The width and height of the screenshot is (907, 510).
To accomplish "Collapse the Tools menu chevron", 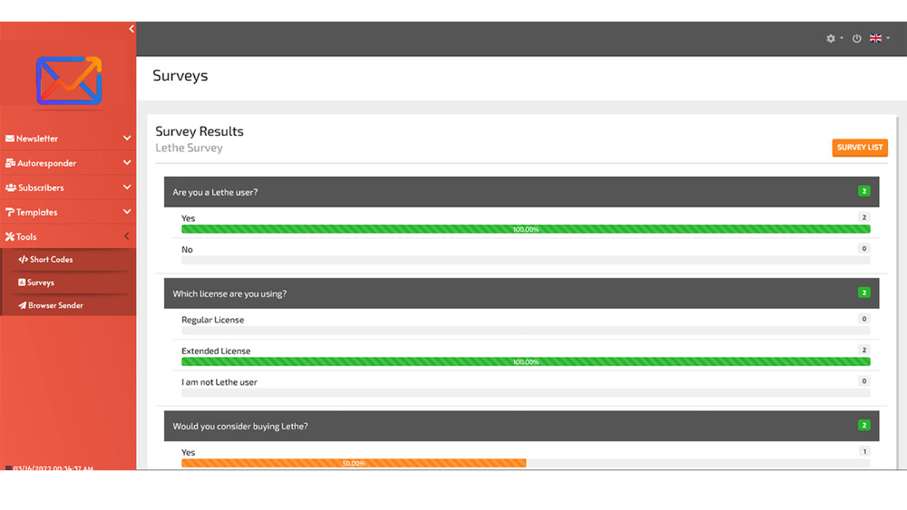I will [x=127, y=236].
